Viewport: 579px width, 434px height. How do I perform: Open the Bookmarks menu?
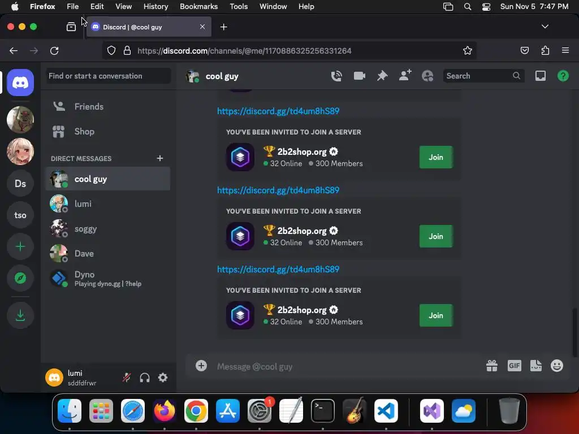click(x=198, y=6)
